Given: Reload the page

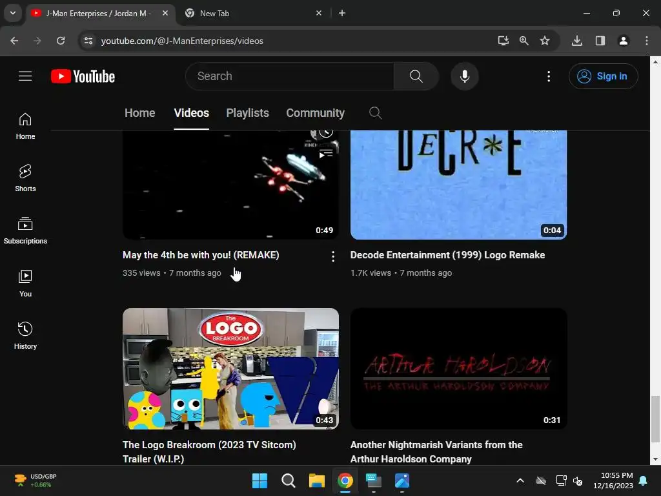Looking at the screenshot, I should click(61, 41).
